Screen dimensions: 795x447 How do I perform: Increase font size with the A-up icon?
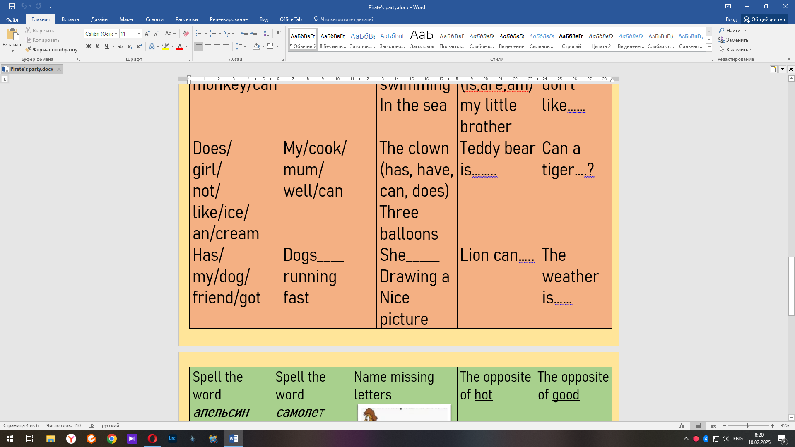pos(147,34)
